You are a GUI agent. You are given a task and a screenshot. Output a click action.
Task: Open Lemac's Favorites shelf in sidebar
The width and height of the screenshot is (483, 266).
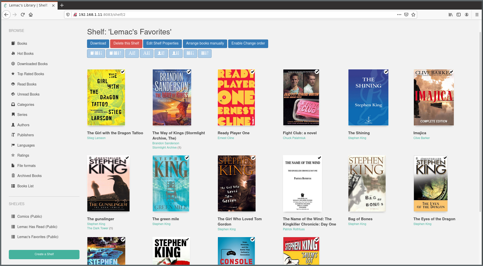click(x=38, y=237)
